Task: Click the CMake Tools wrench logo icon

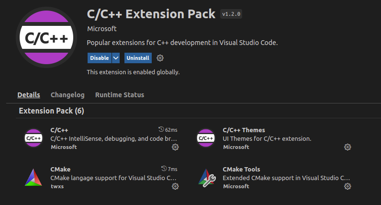Action: point(207,178)
